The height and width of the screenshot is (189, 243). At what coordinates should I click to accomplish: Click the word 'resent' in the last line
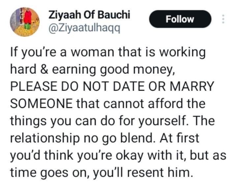pos(146,173)
